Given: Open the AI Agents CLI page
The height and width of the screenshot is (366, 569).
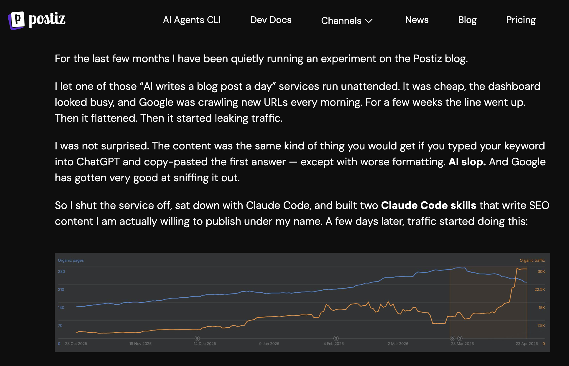Looking at the screenshot, I should 192,20.
